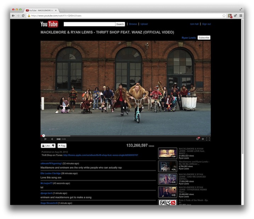Open a new tab with the blank tab button

pos(62,11)
